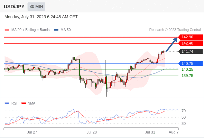Click the 142.90 resistance price tag
This screenshot has width=204, height=138.
191,37
